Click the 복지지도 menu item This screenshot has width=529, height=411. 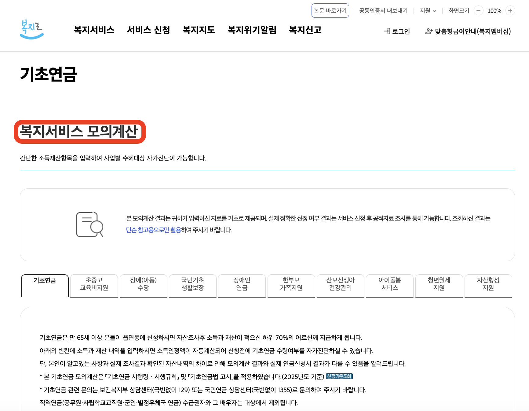click(199, 30)
